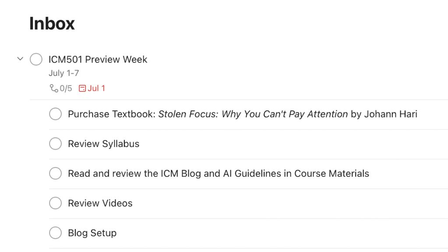Complete the Review Syllabus subtask
The height and width of the screenshot is (252, 448).
point(55,144)
